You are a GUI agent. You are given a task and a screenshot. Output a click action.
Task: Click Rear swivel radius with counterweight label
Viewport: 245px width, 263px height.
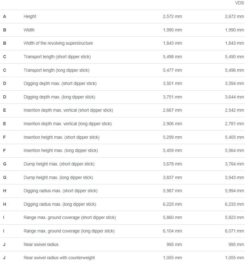[59, 258]
